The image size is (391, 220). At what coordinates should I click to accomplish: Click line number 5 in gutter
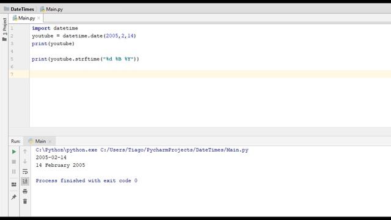click(12, 59)
